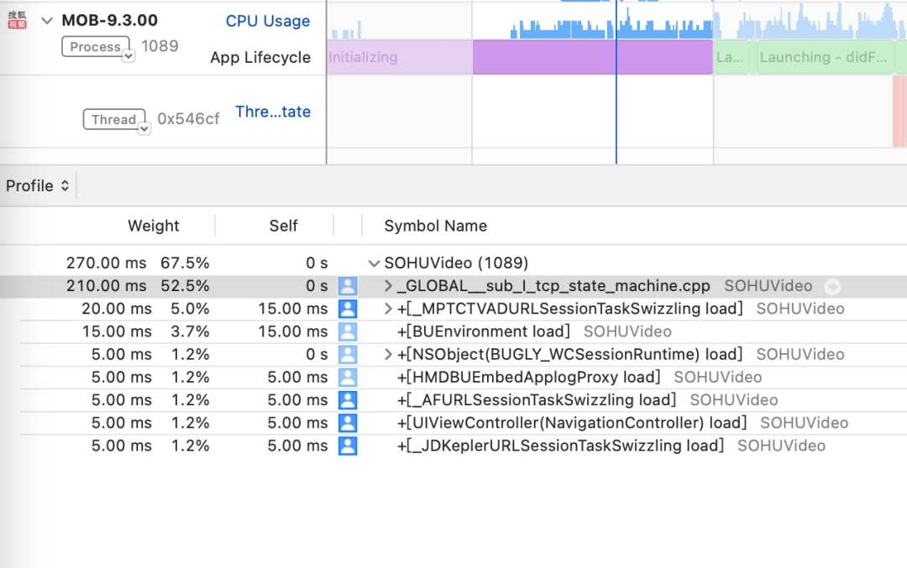Expand +[NSObject(BUGLY_WCSessionRuntime) load] row
Image resolution: width=907 pixels, height=568 pixels.
coord(388,354)
